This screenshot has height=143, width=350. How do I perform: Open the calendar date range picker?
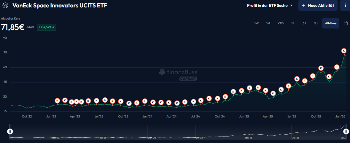pos(346,23)
